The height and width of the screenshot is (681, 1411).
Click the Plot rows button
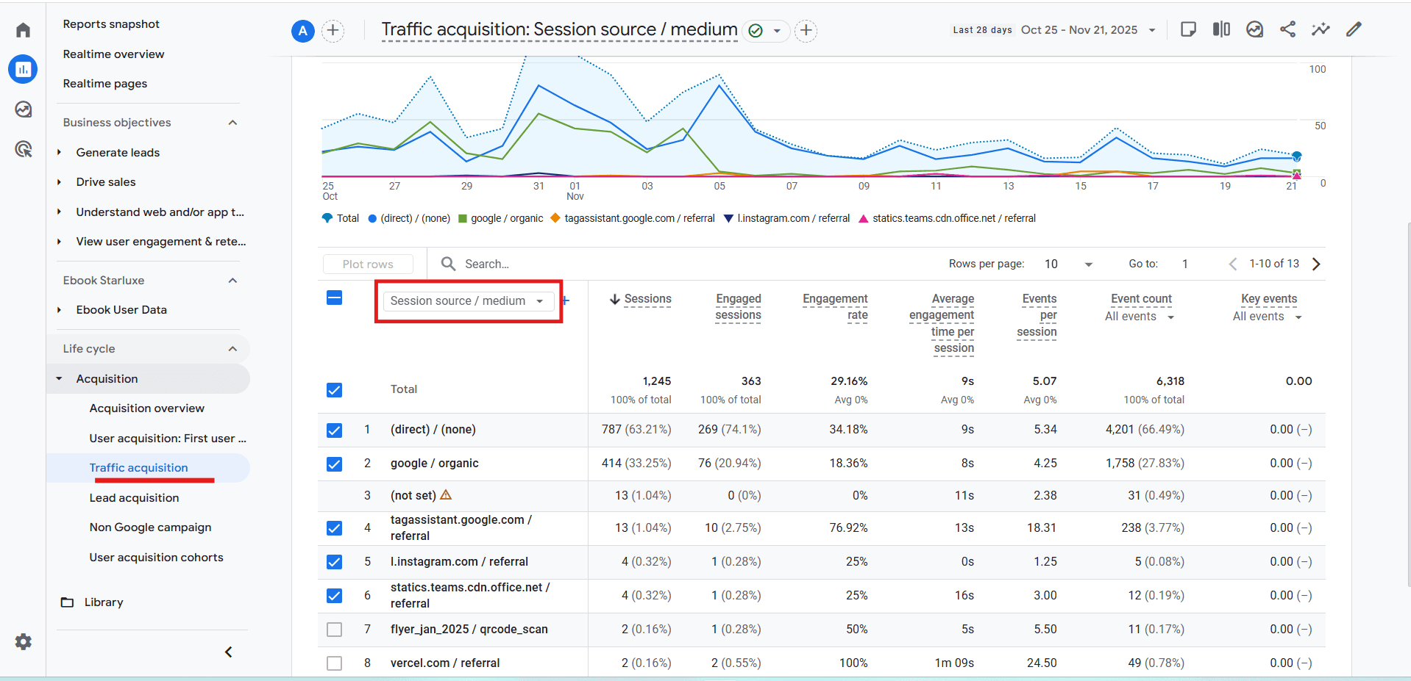(x=368, y=263)
